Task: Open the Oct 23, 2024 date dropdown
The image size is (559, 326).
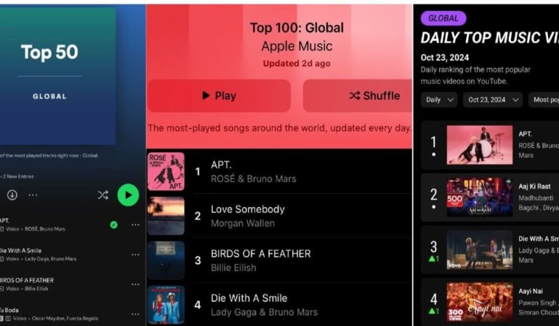Action: 493,100
